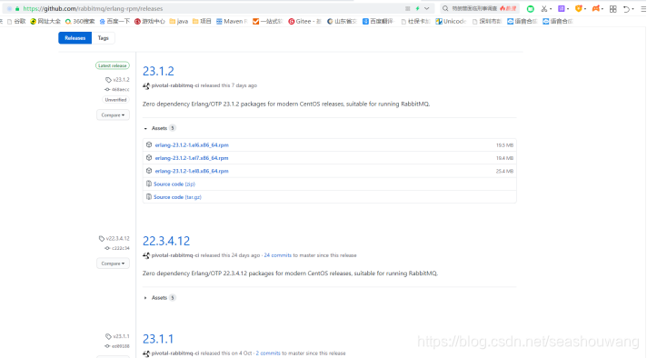Click the purple translate extension icon

click(562, 8)
